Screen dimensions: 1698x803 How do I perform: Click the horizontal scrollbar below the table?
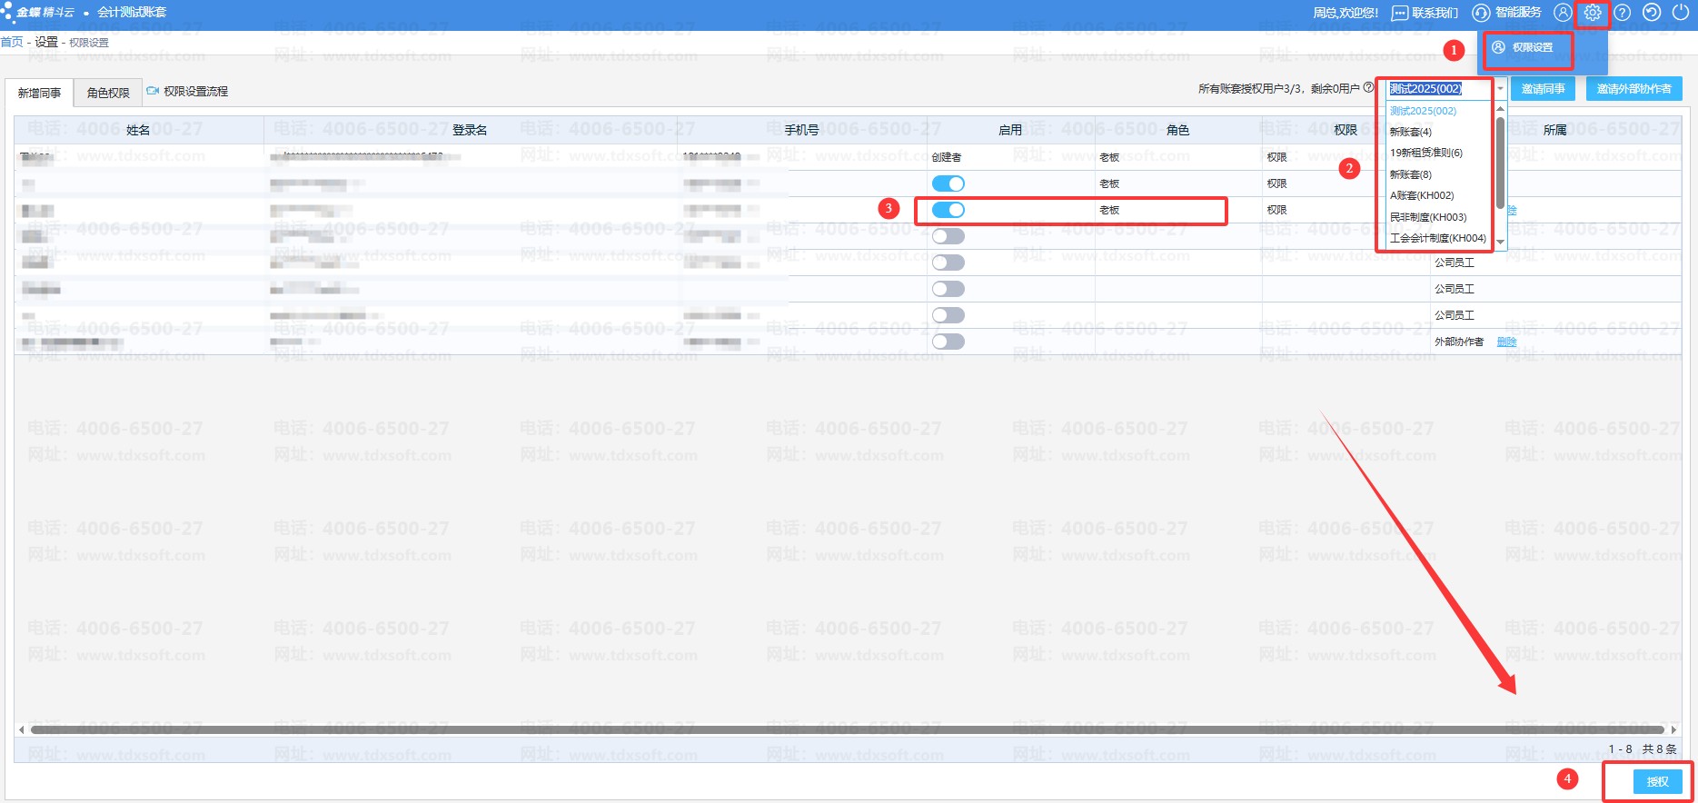tap(845, 729)
